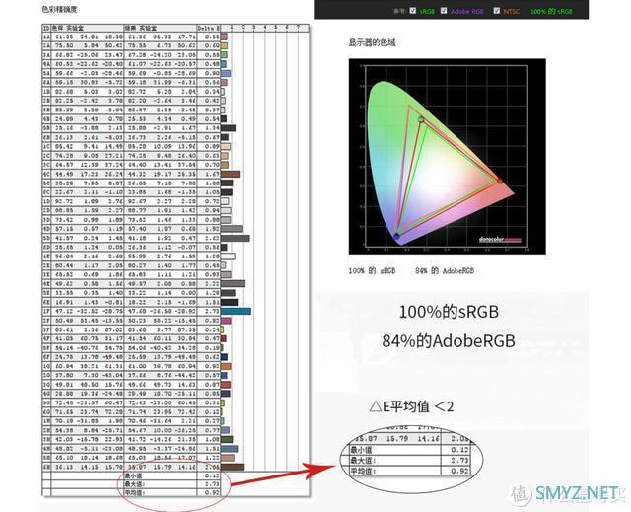The width and height of the screenshot is (631, 512).
Task: Toggle the sRGB reference checkbox
Action: [413, 11]
